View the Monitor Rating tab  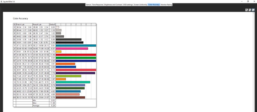coord(166,4)
